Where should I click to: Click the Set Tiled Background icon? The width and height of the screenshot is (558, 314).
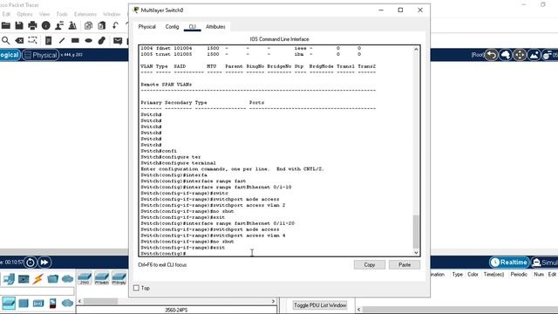(x=534, y=55)
